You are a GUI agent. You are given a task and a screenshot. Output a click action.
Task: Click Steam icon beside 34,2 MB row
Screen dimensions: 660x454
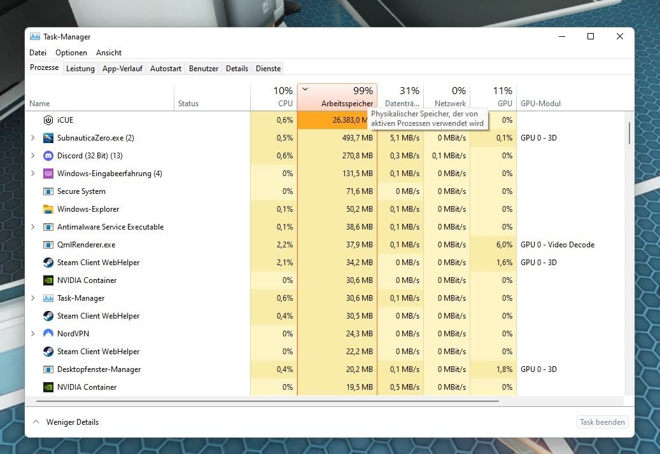(x=48, y=263)
